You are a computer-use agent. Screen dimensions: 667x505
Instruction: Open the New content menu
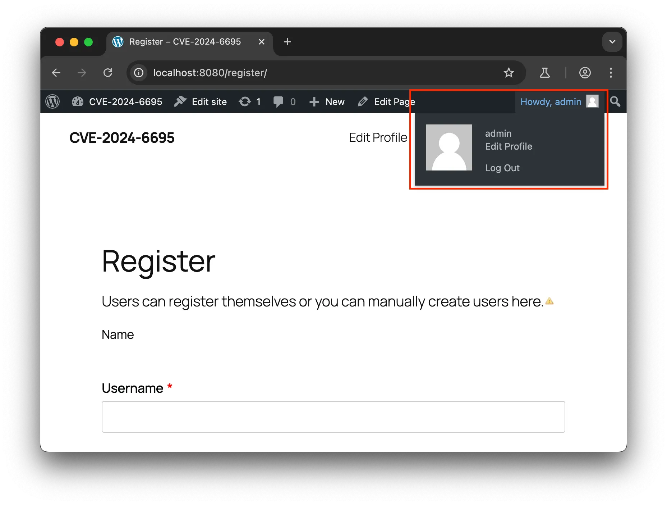(x=327, y=102)
